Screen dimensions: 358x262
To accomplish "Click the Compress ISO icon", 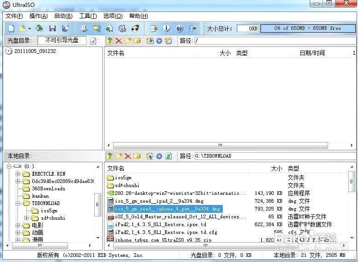I will pos(122,28).
